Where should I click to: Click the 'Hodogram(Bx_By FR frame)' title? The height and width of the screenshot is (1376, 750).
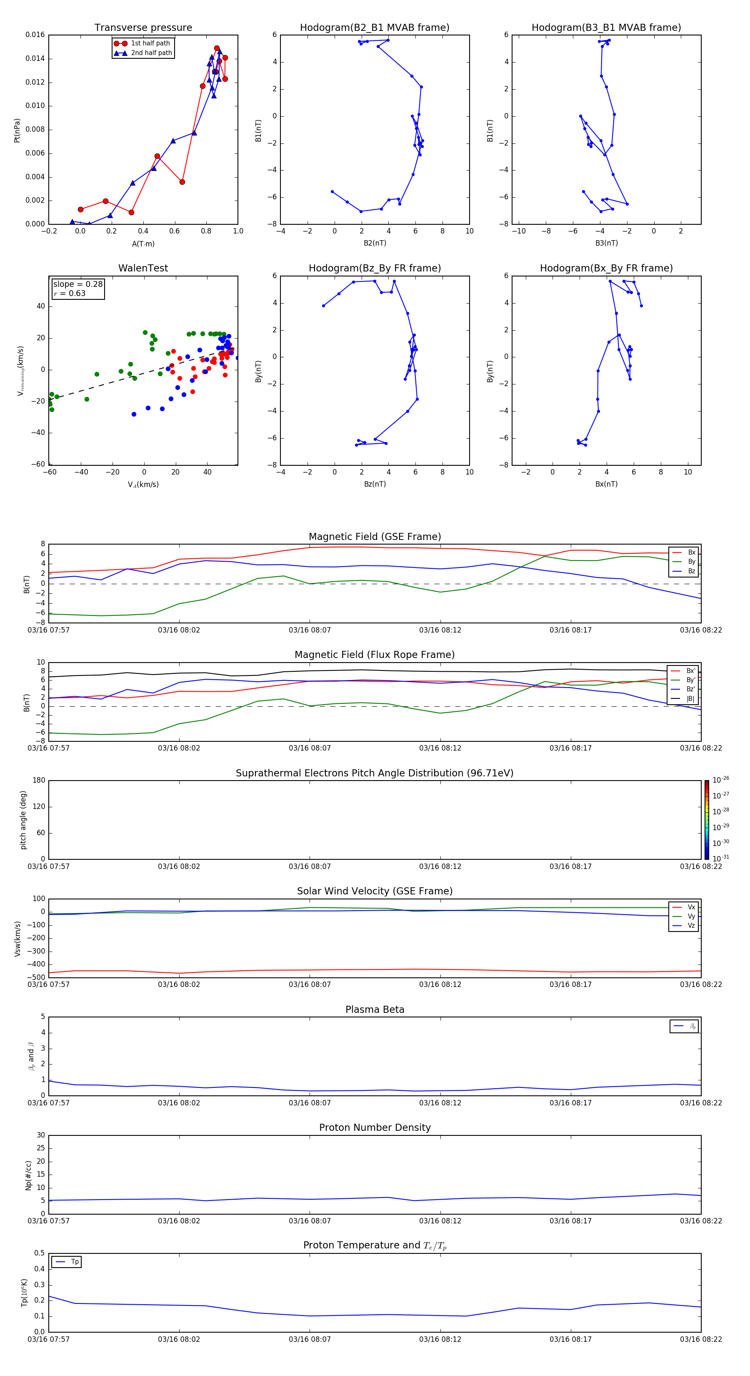click(x=606, y=268)
